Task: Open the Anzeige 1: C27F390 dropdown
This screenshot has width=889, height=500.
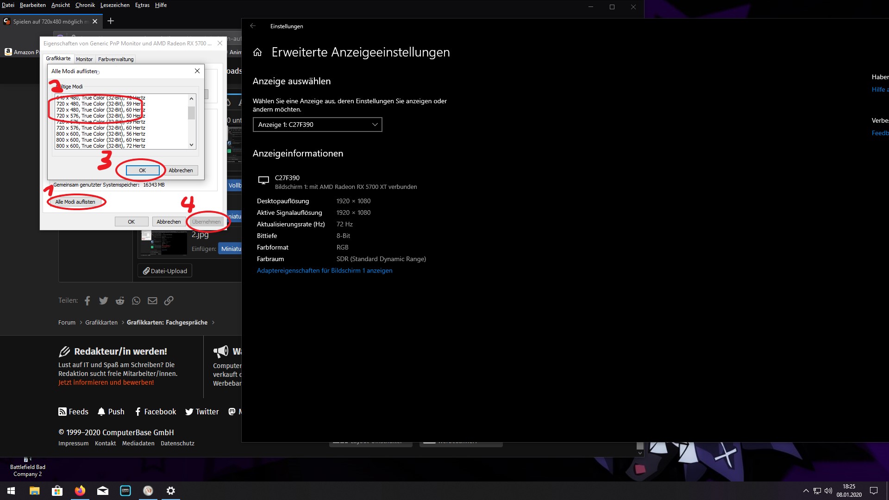Action: point(318,125)
